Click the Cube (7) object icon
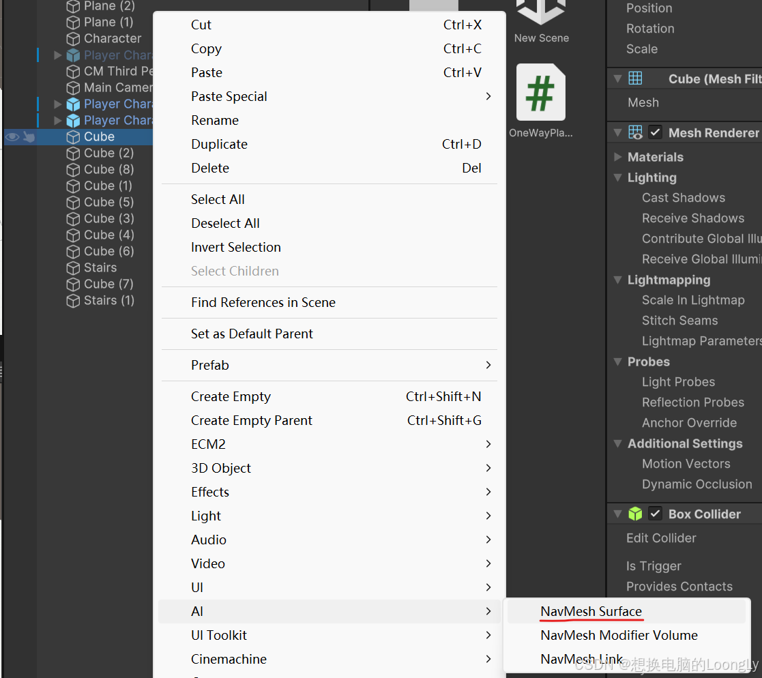This screenshot has height=678, width=762. [x=73, y=284]
